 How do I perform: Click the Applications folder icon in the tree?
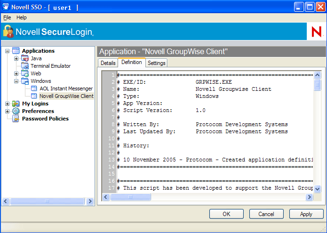(x=16, y=51)
